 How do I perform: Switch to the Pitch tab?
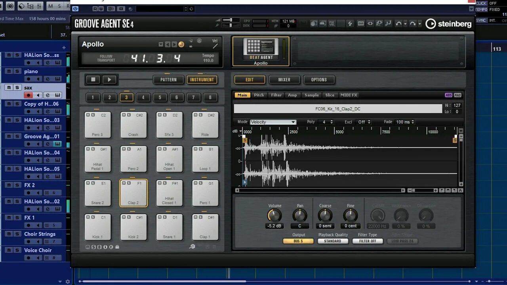point(259,95)
